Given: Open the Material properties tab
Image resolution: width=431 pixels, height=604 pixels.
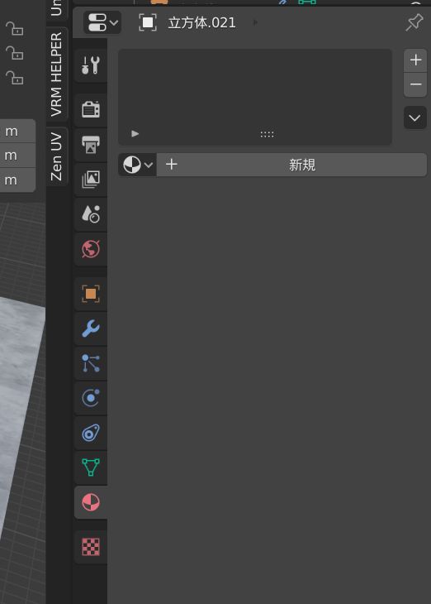Looking at the screenshot, I should (x=91, y=502).
